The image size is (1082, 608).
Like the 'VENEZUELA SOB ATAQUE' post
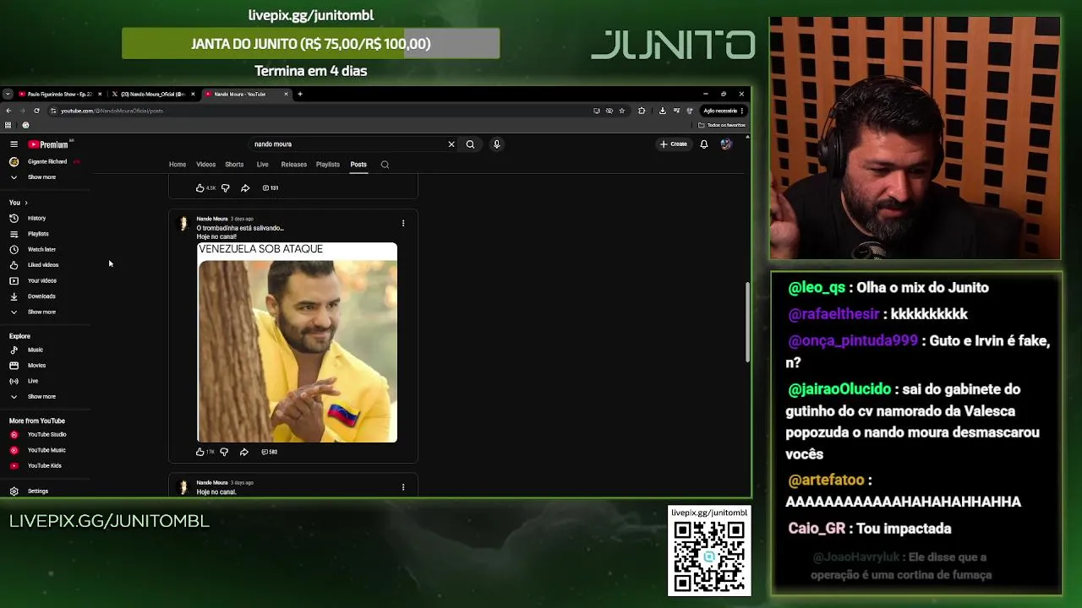pyautogui.click(x=199, y=452)
